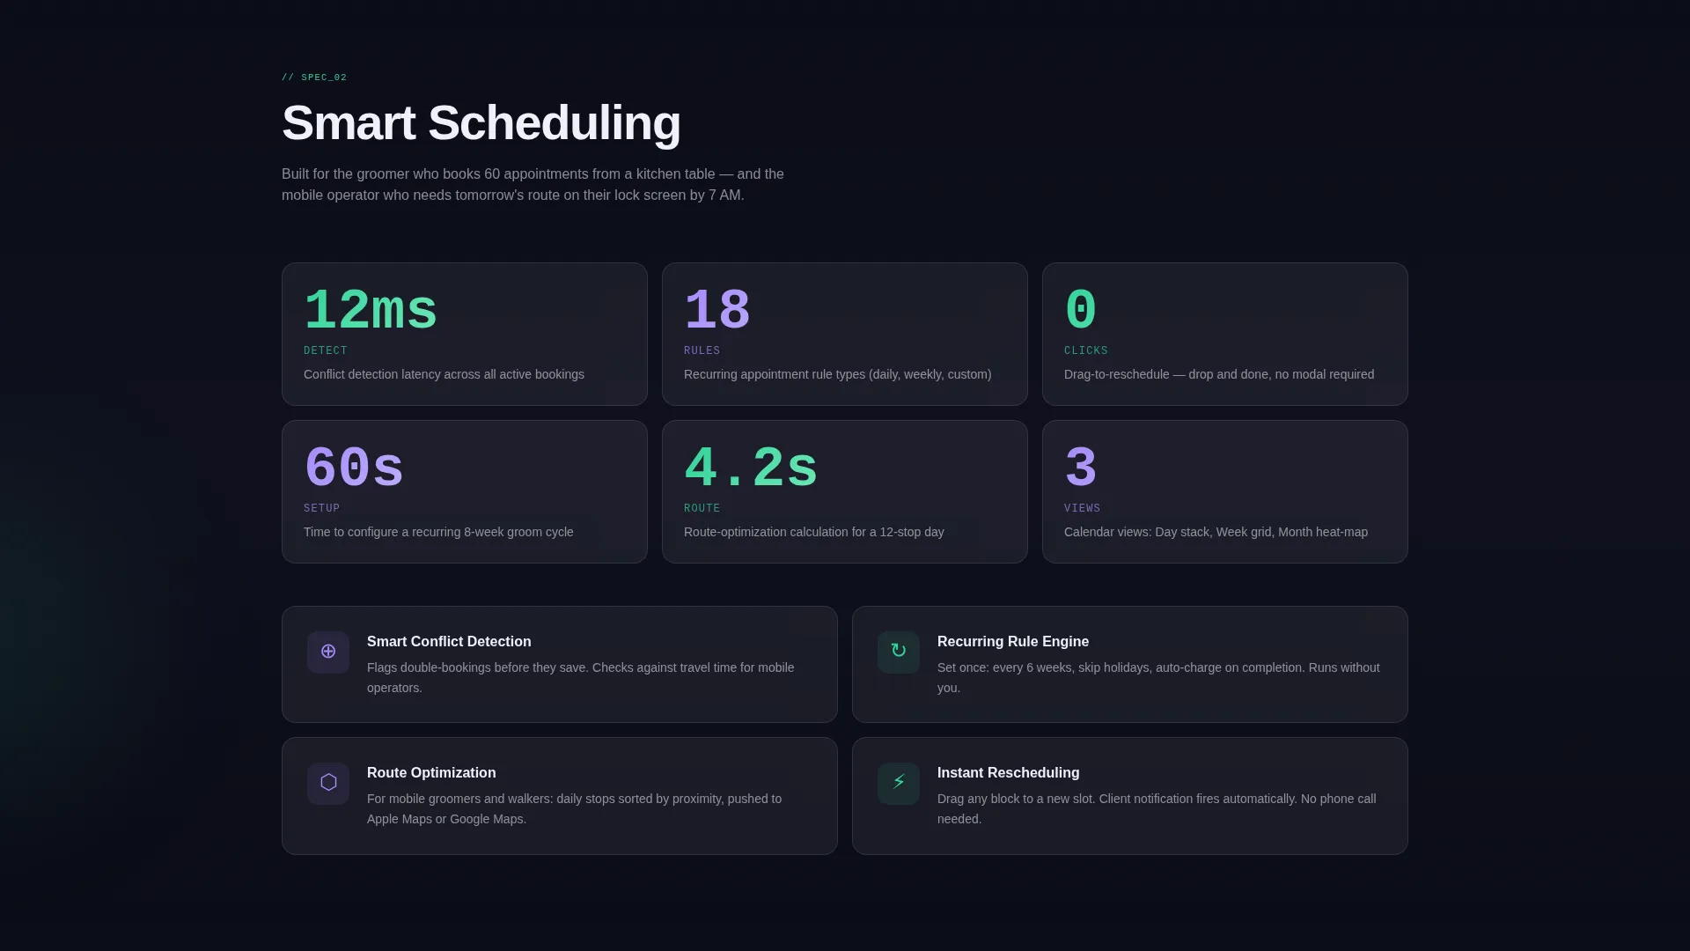Click the Recurring Rule Engine title
Screen dimensions: 1690x951
pos(1013,642)
